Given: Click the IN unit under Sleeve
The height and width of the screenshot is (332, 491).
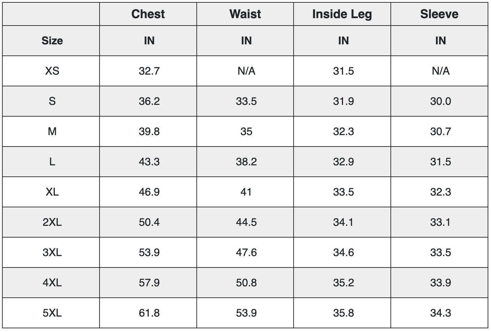Looking at the screenshot, I should (x=441, y=41).
